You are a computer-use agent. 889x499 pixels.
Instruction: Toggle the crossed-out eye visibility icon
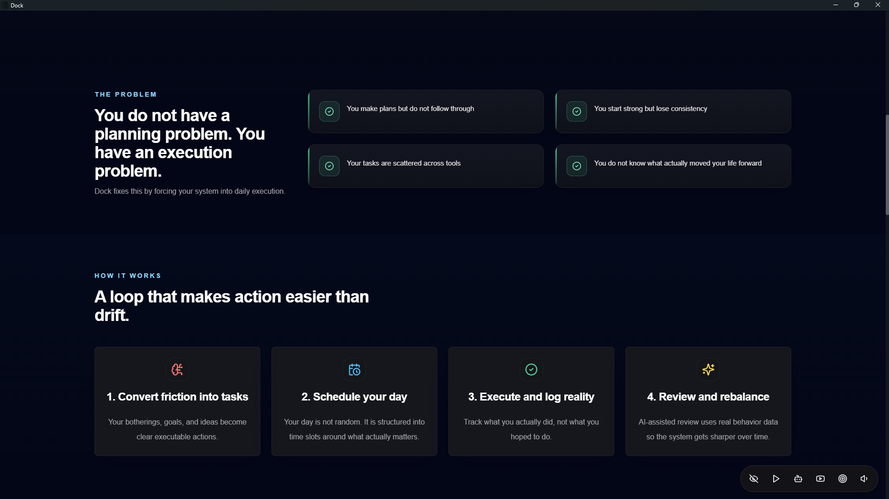(754, 479)
